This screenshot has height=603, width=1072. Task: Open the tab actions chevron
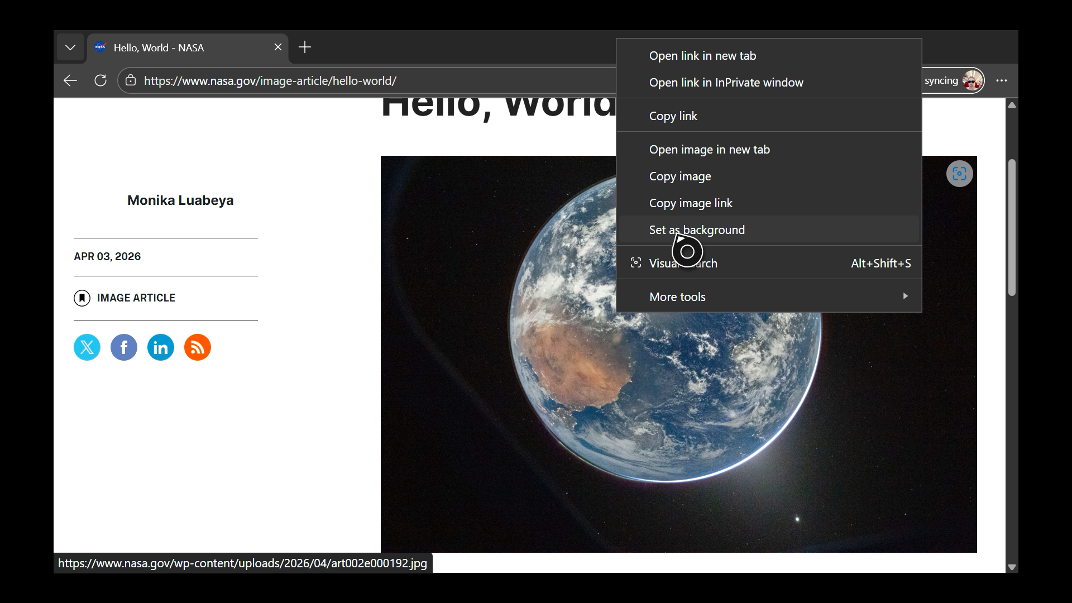click(70, 47)
